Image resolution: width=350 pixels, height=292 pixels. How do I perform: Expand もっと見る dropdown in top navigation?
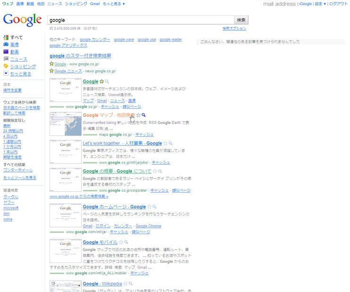(114, 4)
